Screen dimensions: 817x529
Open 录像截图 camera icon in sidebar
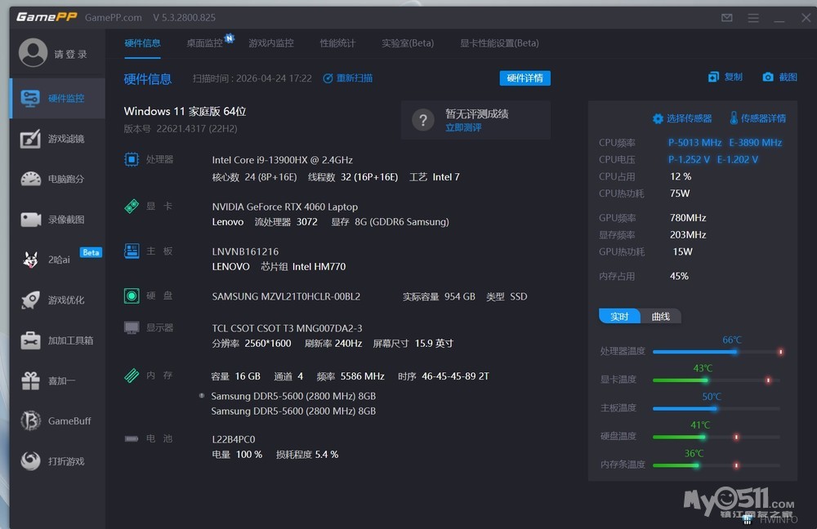pos(30,220)
